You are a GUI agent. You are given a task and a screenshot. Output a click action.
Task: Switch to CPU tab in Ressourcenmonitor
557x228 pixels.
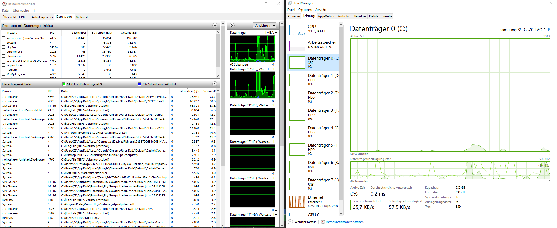(22, 17)
